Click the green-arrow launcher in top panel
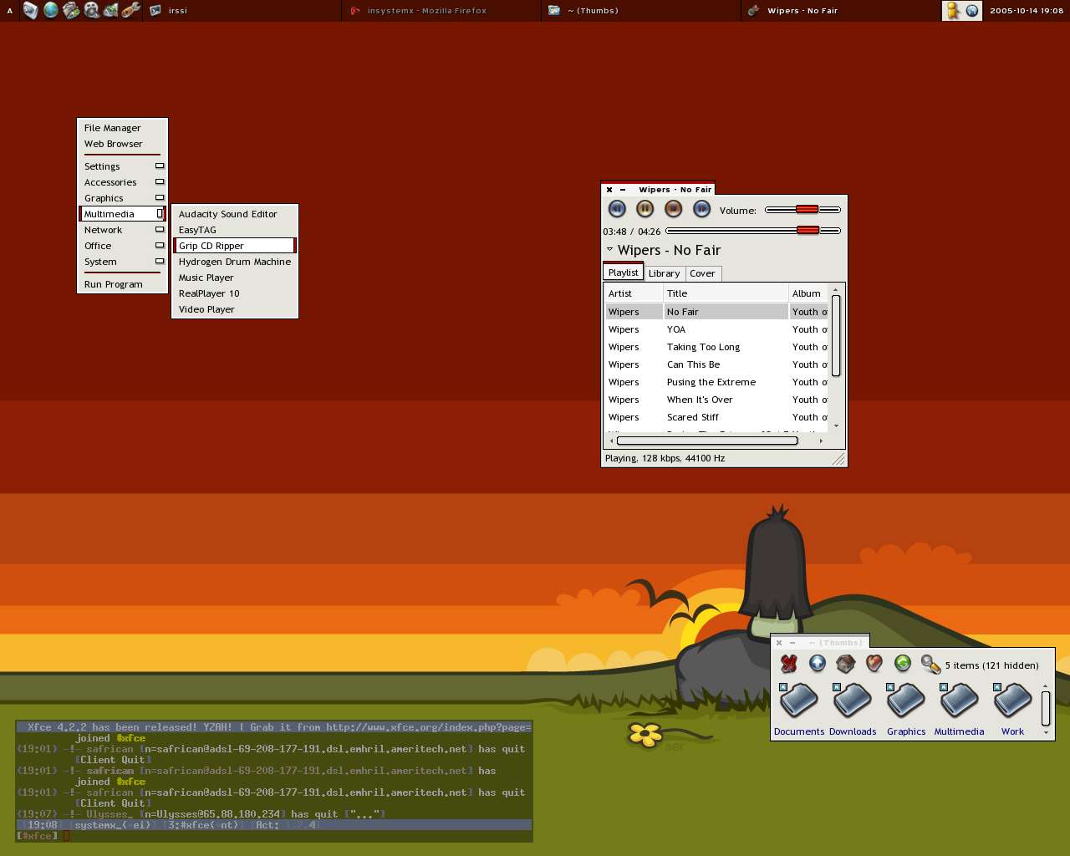The height and width of the screenshot is (856, 1070). [110, 11]
